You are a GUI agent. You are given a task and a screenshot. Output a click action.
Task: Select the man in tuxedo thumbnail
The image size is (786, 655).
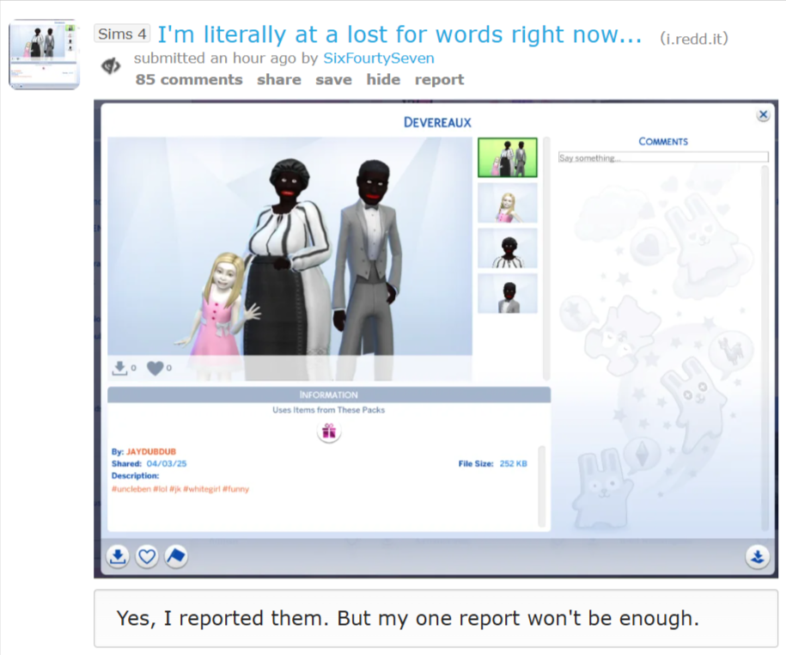tap(508, 293)
